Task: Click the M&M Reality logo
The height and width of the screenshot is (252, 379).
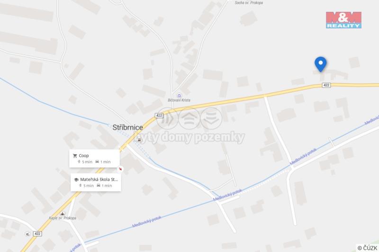Action: pos(343,20)
